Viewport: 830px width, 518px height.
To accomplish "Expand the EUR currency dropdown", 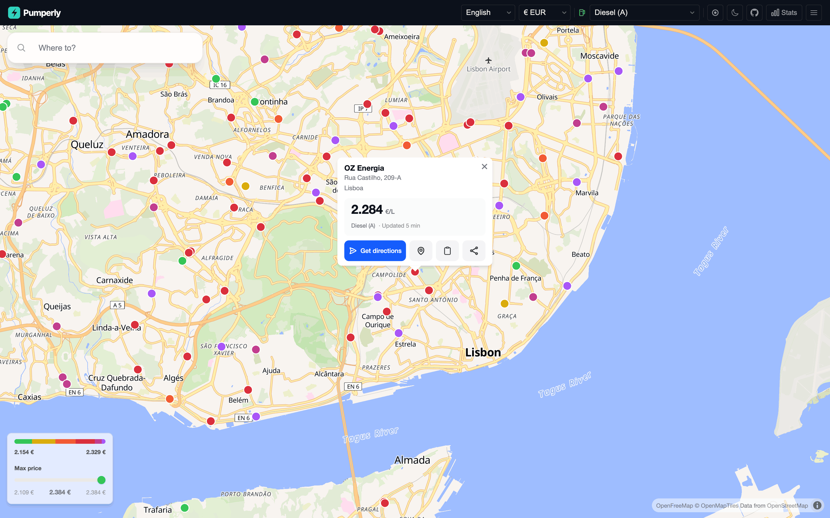I will point(544,13).
